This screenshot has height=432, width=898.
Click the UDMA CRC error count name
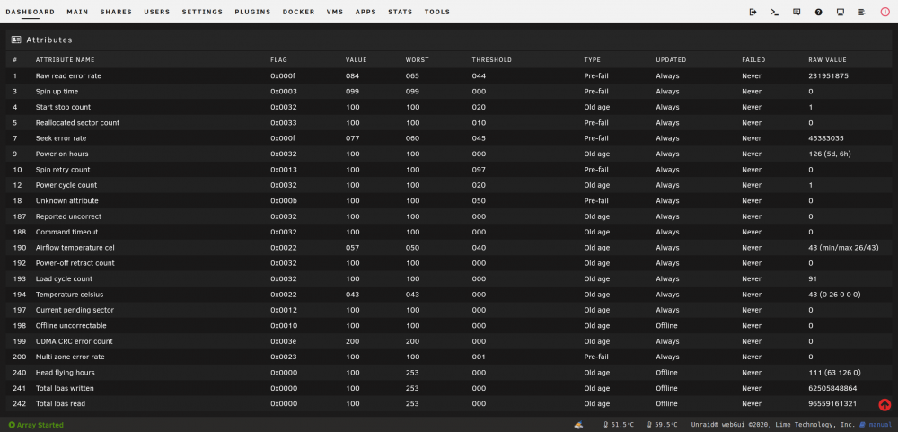point(74,341)
